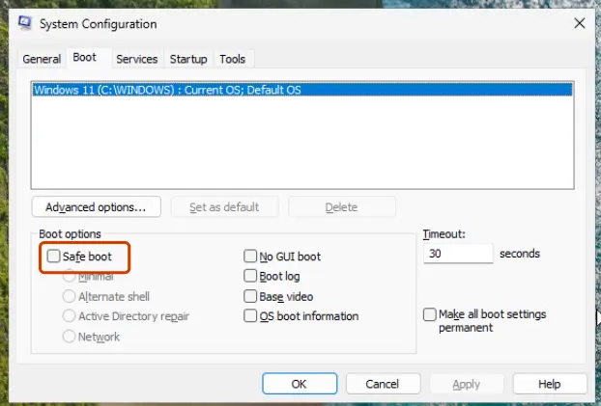Select the Windows 11 boot entry
Viewport: 601px width, 406px height.
(x=302, y=90)
